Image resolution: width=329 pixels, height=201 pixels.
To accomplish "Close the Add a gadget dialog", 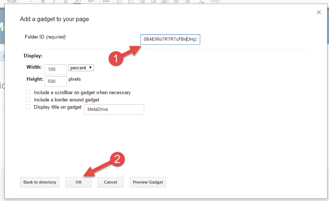I will [x=319, y=12].
